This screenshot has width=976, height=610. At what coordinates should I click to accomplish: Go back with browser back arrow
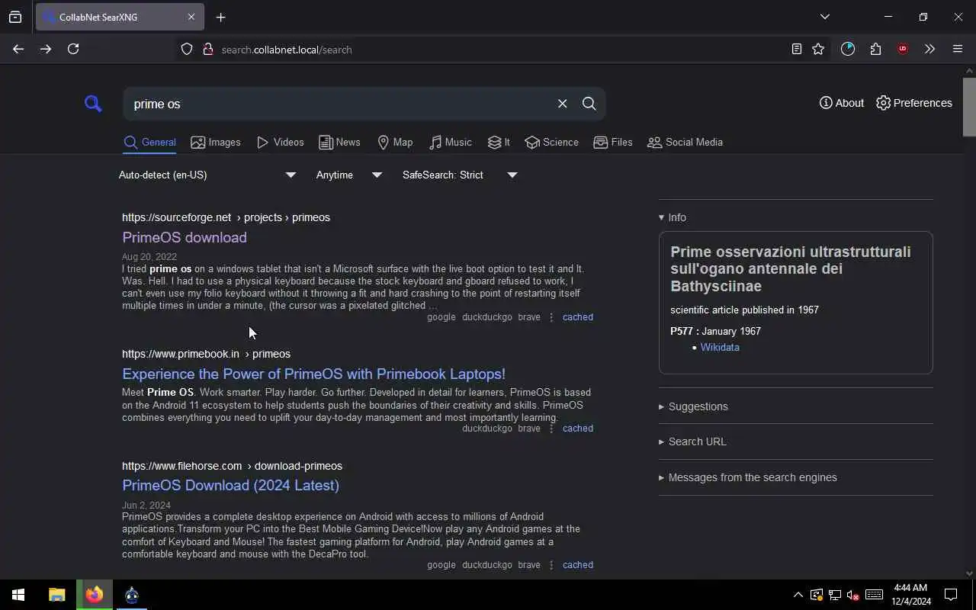click(x=18, y=49)
